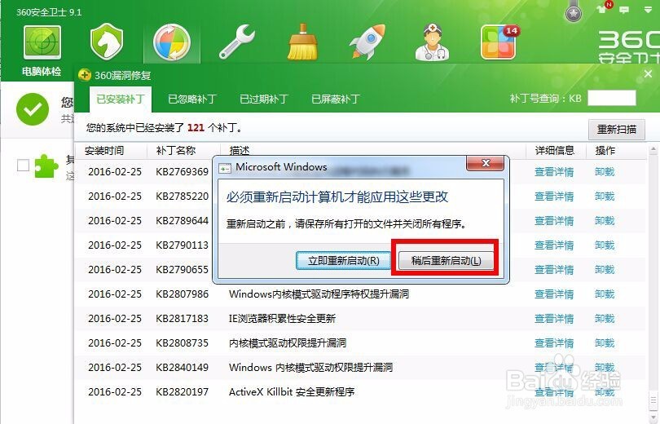This screenshot has width=660, height=424.
Task: Sort by the 安装时间 column header
Action: (104, 150)
